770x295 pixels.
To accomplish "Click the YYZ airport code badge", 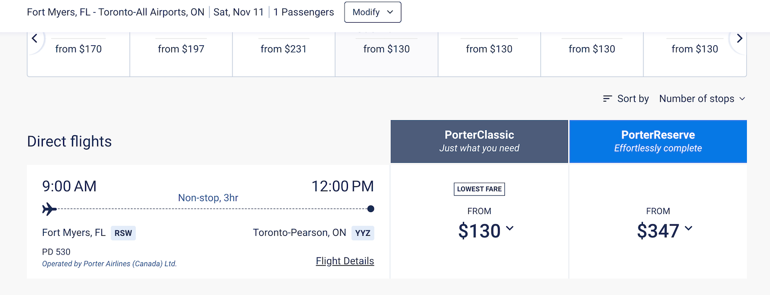I will pos(363,233).
